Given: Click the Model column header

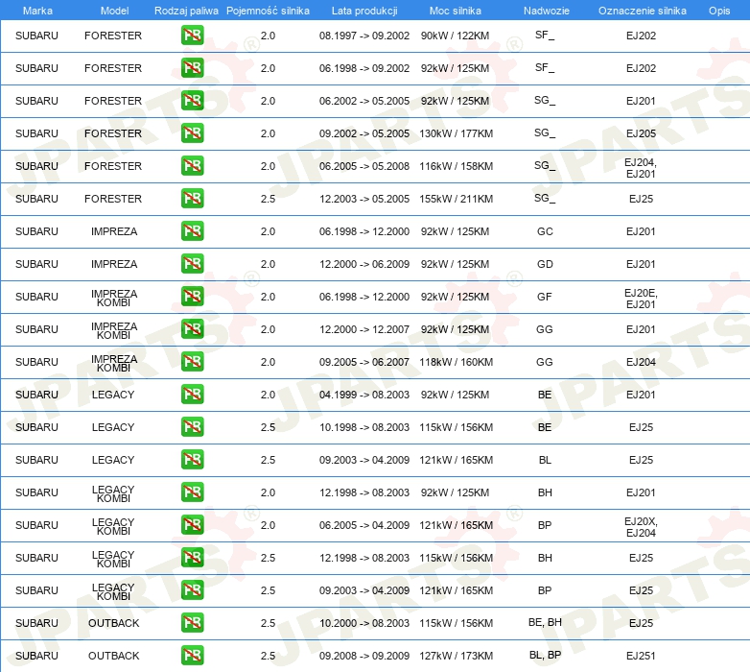Looking at the screenshot, I should [x=114, y=11].
